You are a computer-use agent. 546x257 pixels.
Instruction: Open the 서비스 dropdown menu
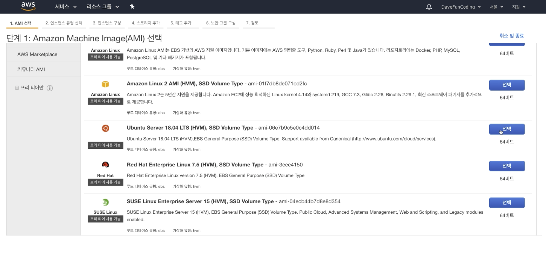(x=66, y=7)
